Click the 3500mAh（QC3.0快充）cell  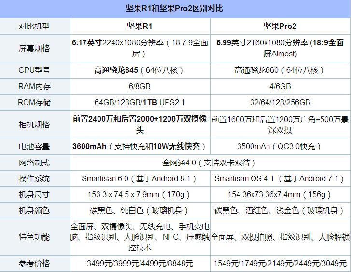[x=280, y=147]
